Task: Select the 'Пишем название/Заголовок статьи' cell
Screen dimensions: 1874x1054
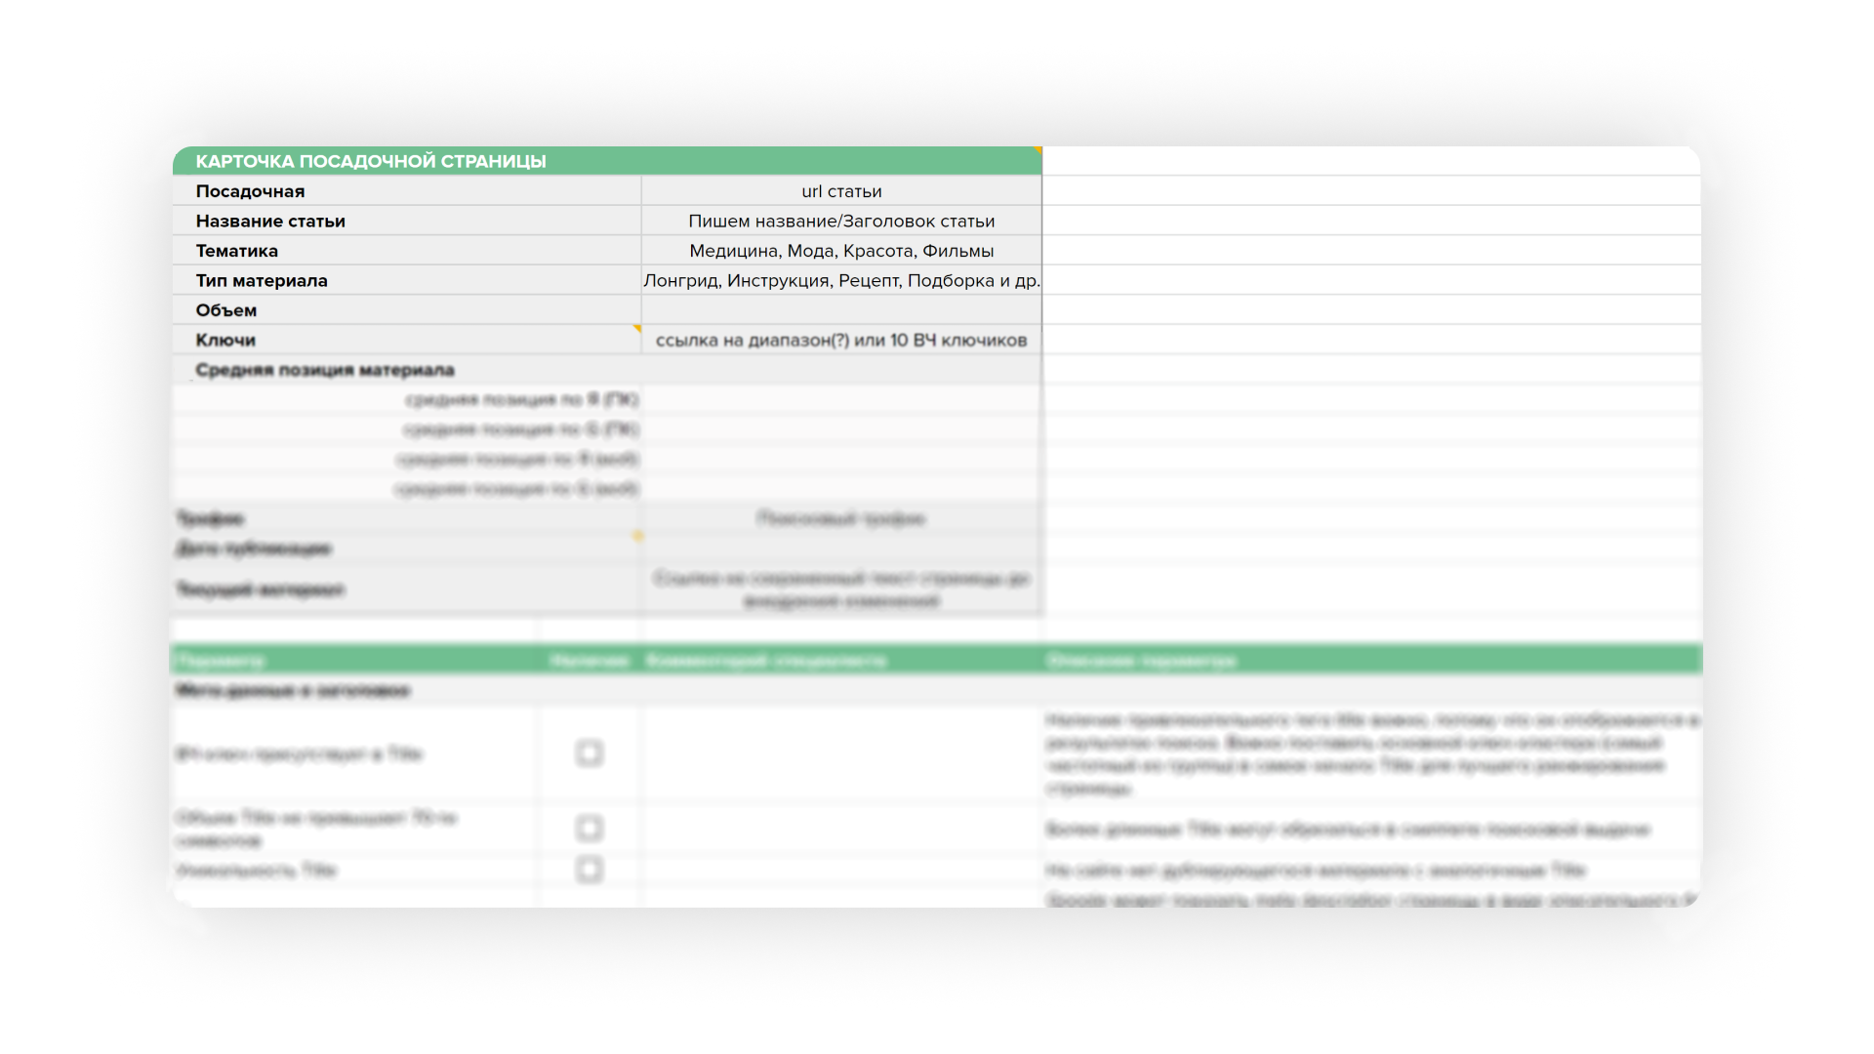Action: [841, 222]
